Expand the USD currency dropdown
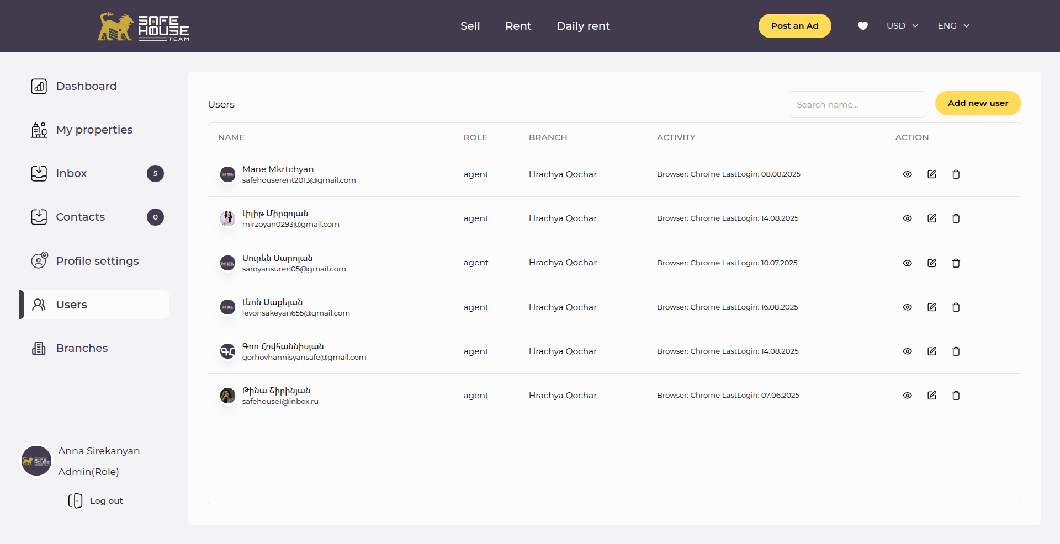 tap(902, 26)
